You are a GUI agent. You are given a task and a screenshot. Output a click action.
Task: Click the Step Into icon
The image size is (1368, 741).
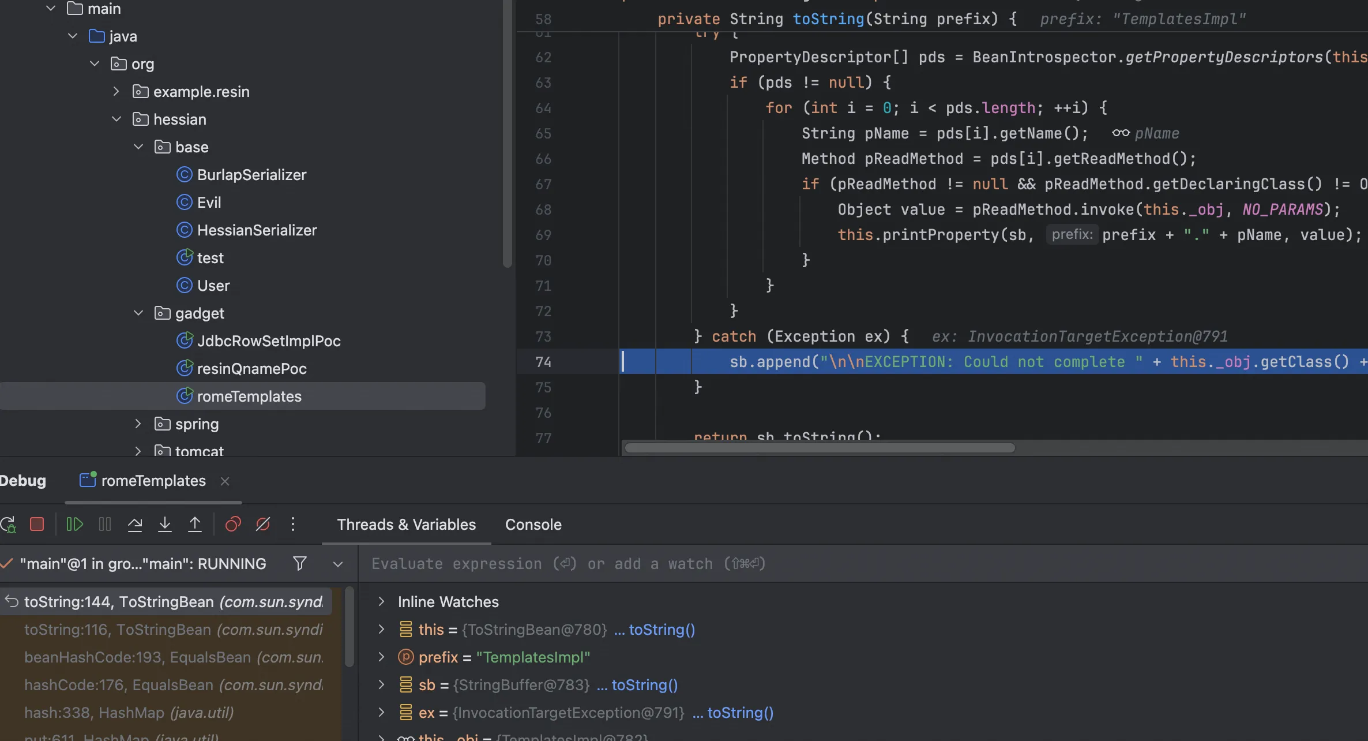165,525
